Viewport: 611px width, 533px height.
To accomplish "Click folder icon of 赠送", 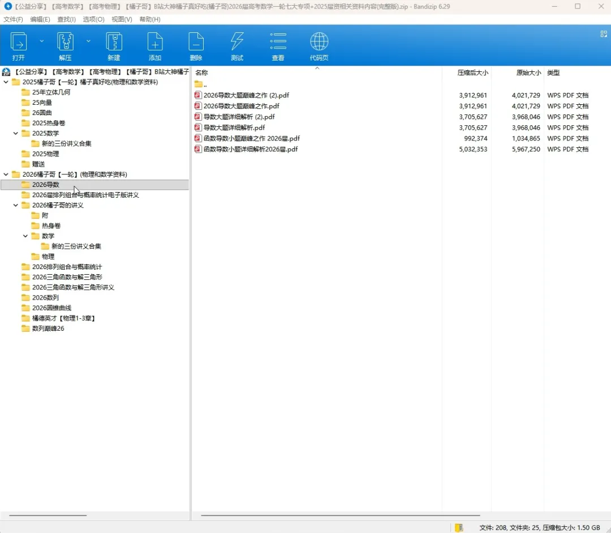I will click(25, 164).
